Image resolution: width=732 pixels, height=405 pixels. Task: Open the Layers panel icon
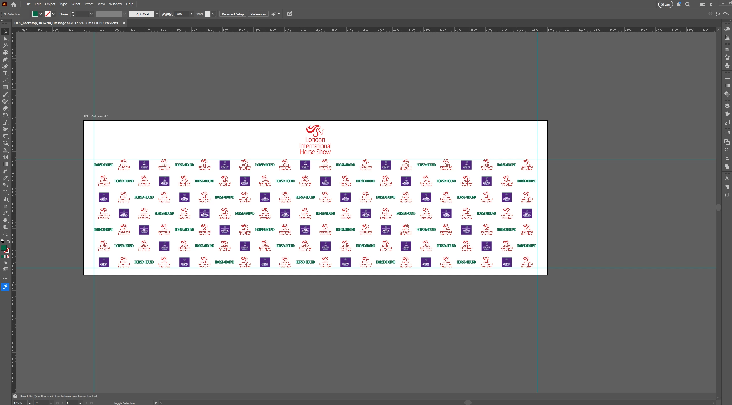tap(727, 106)
